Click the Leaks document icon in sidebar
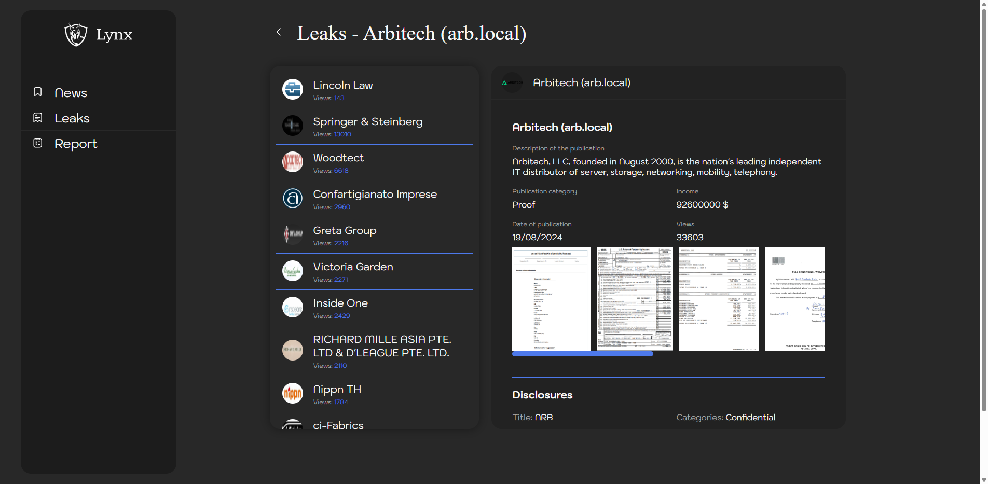This screenshot has height=484, width=988. pyautogui.click(x=38, y=118)
